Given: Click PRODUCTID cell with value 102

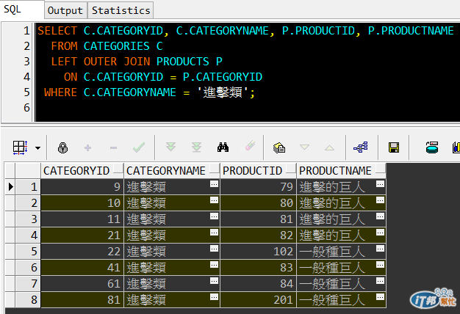Looking at the screenshot, I should [258, 251].
